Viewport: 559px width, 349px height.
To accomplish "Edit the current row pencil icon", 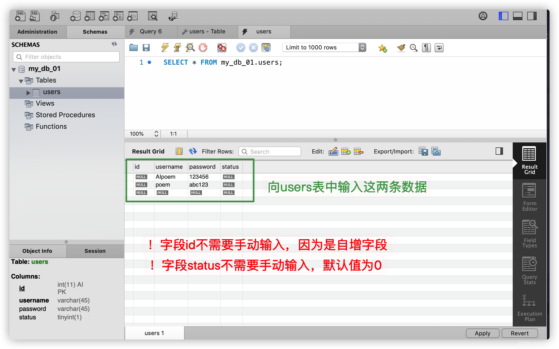I will [333, 151].
